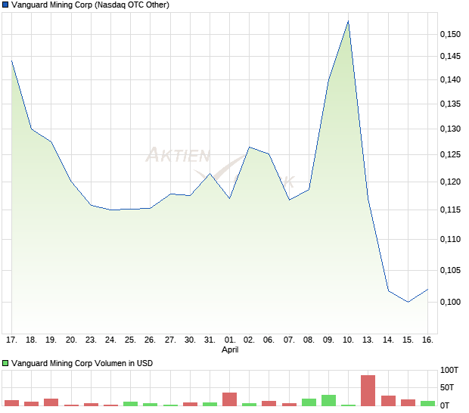Click the '20.' date label on the date axis
The height and width of the screenshot is (413, 469).
(x=71, y=340)
